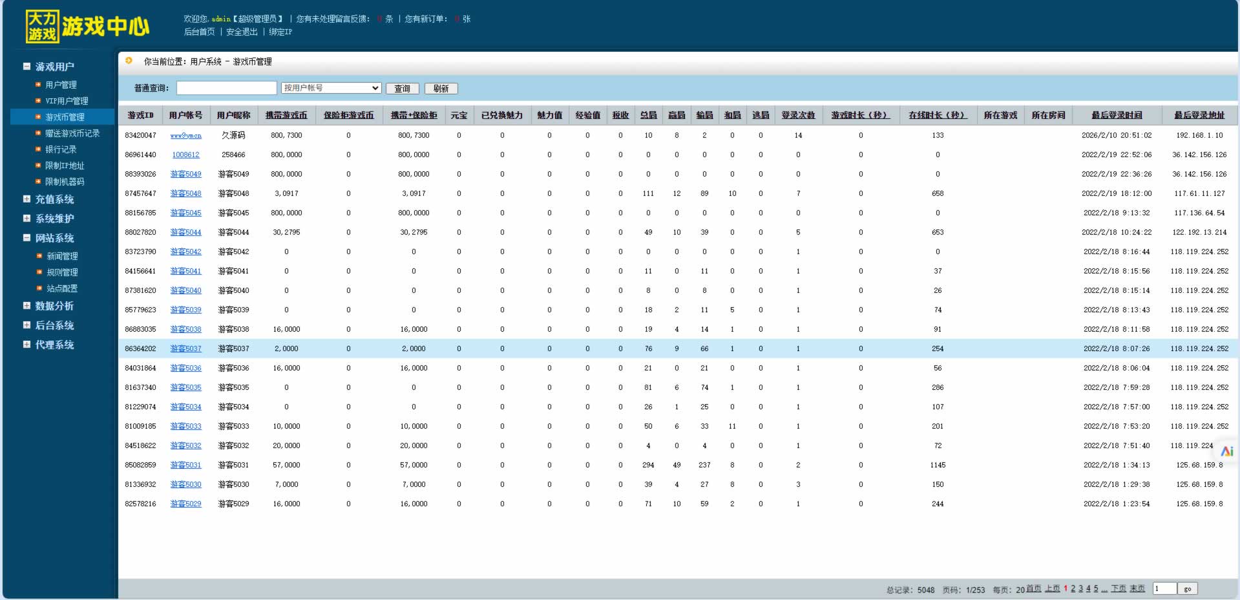
Task: Select 新闻管理 under 网站系统
Action: 62,256
